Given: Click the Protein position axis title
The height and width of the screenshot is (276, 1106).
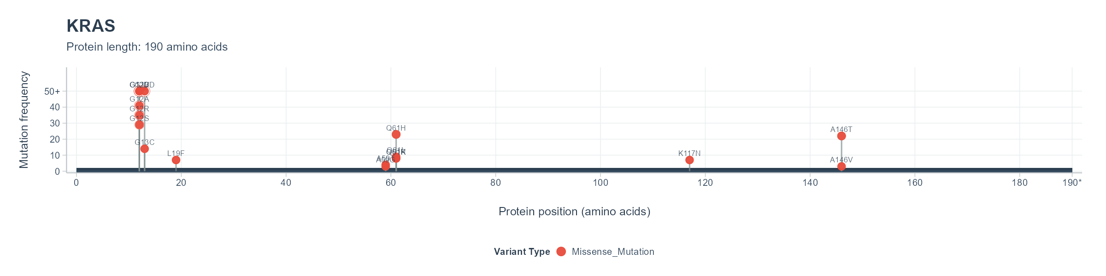Looking at the screenshot, I should 574,212.
